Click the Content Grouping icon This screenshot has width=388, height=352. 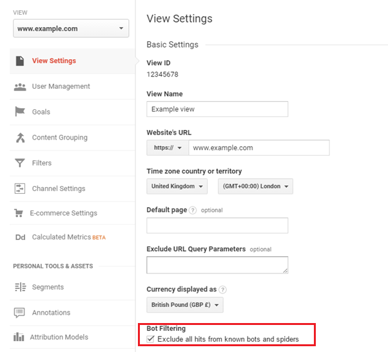click(x=19, y=138)
